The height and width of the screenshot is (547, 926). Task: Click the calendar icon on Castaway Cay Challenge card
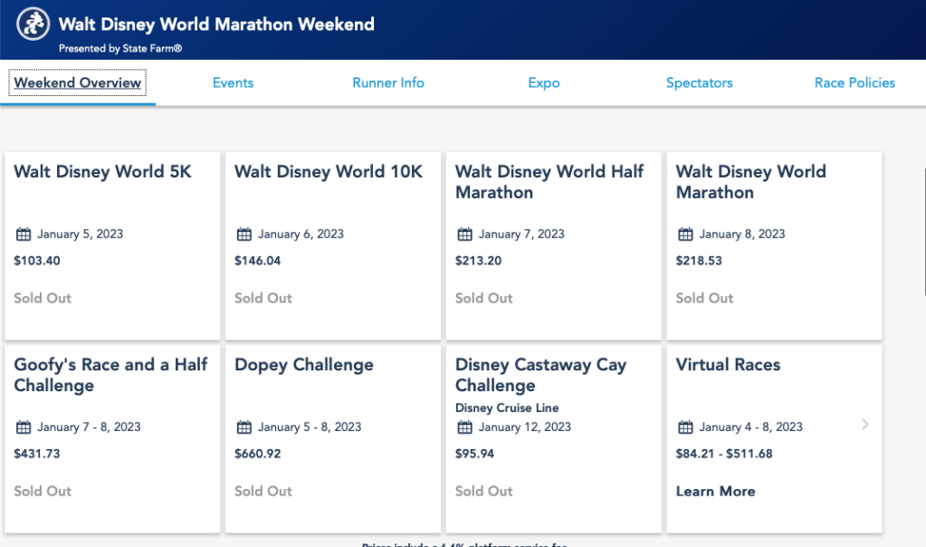coord(464,427)
